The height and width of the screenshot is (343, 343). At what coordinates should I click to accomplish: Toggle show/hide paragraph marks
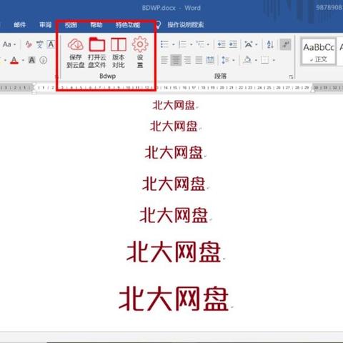tap(285, 44)
